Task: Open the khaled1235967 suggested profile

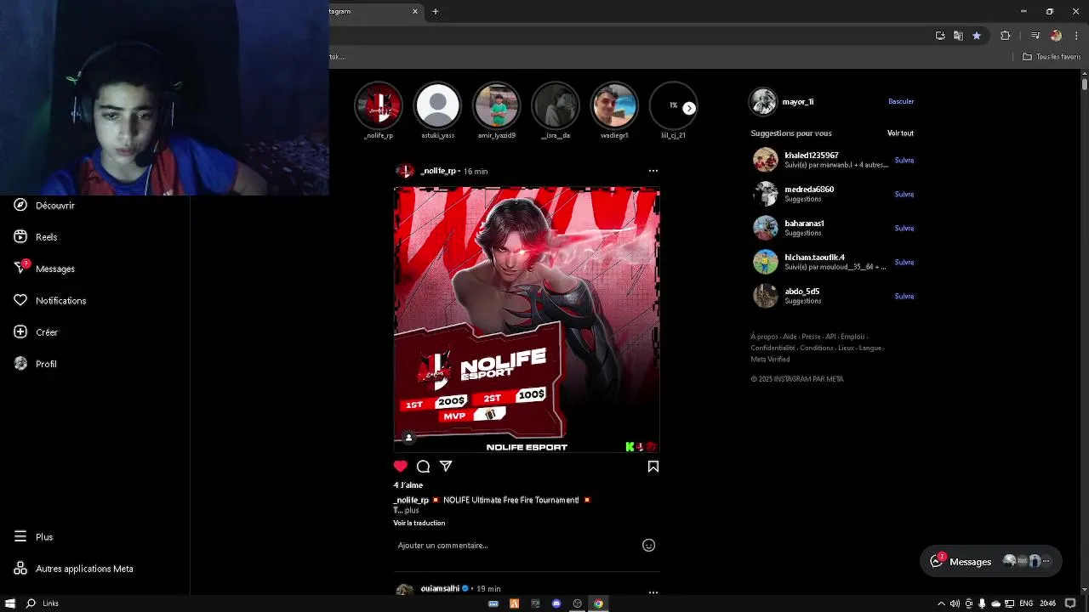Action: coord(812,156)
